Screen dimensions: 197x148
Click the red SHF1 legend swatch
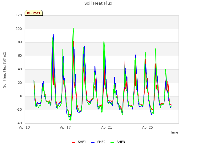(73, 142)
